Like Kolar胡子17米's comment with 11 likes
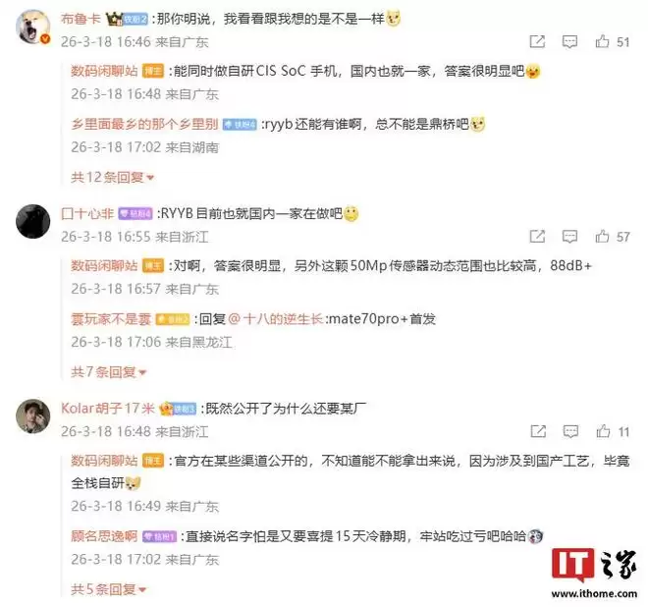This screenshot has height=607, width=648. pos(603,431)
